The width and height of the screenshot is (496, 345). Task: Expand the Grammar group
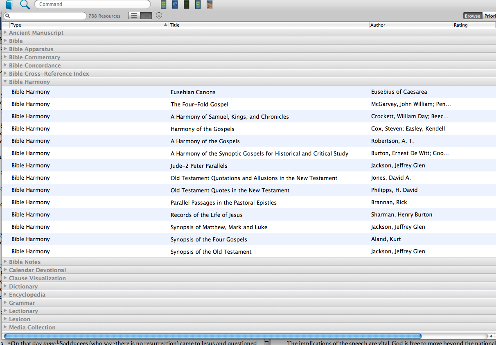(5, 302)
